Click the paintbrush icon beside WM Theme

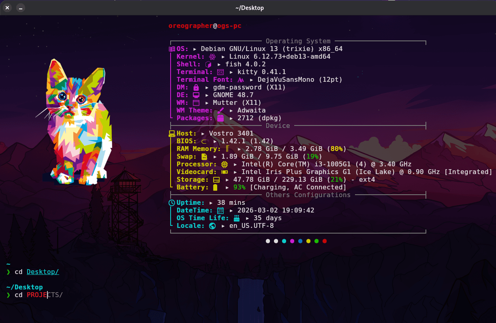pyautogui.click(x=221, y=110)
